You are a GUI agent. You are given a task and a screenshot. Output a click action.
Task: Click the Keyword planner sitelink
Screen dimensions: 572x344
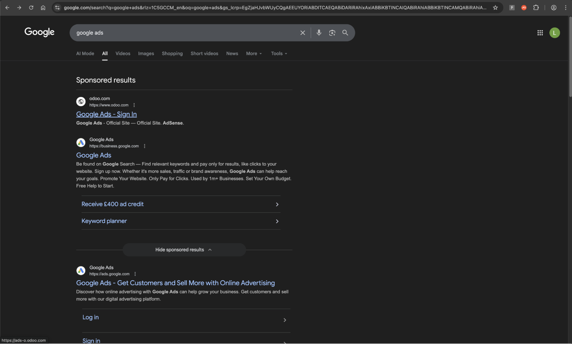(104, 221)
